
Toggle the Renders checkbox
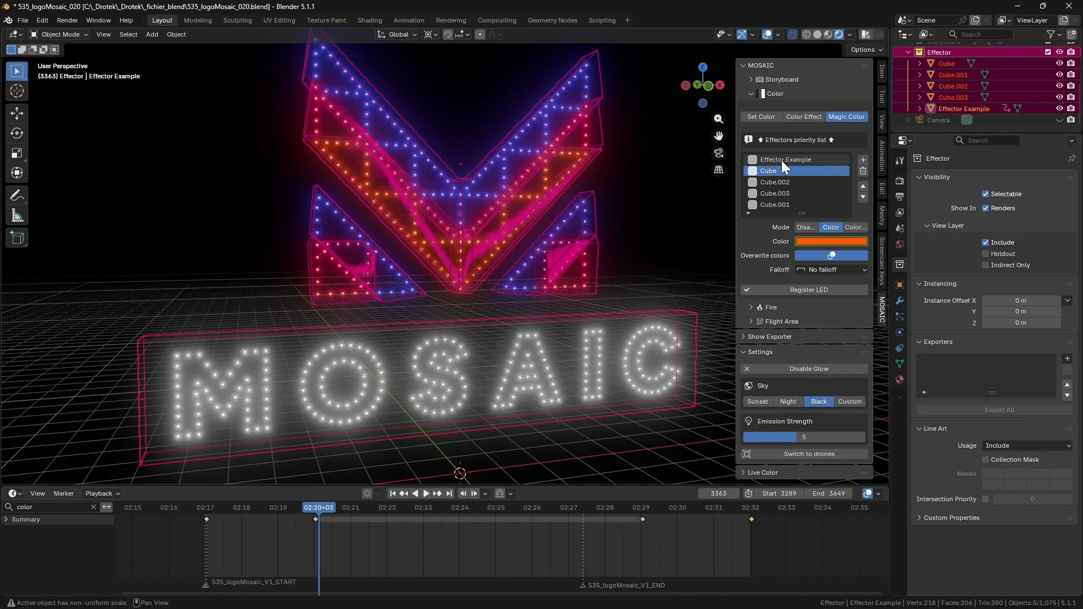tap(985, 208)
